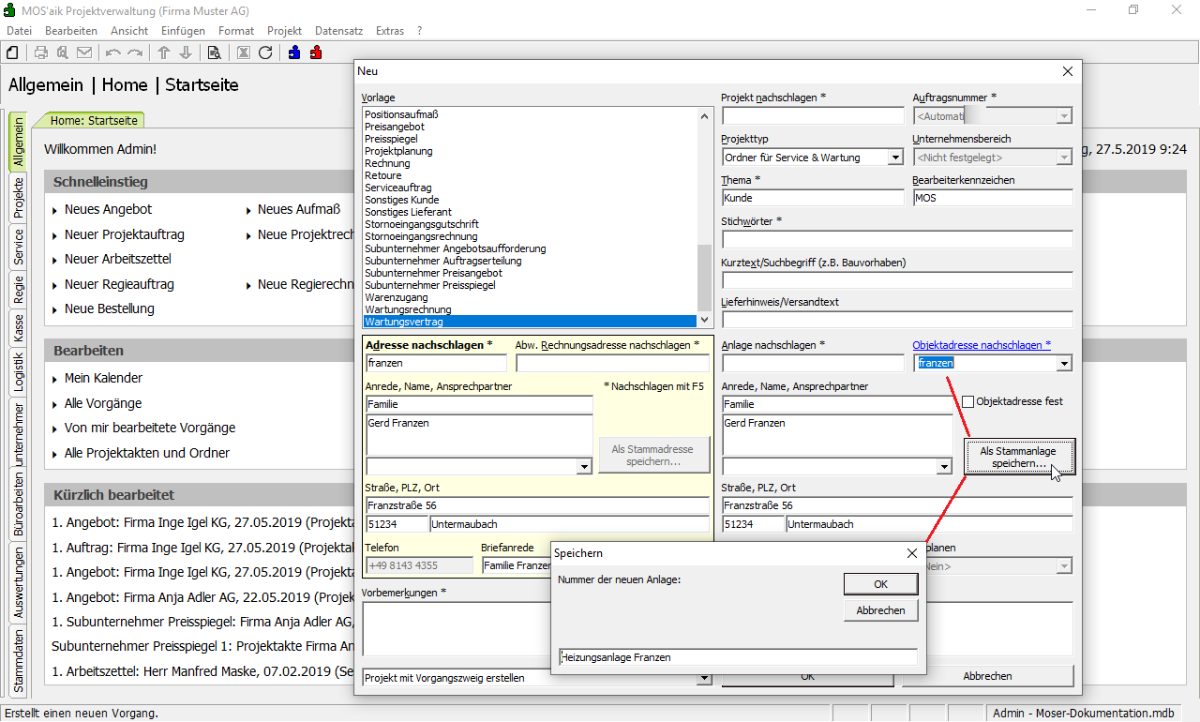
Task: Click the red puzzle piece icon
Action: coord(316,53)
